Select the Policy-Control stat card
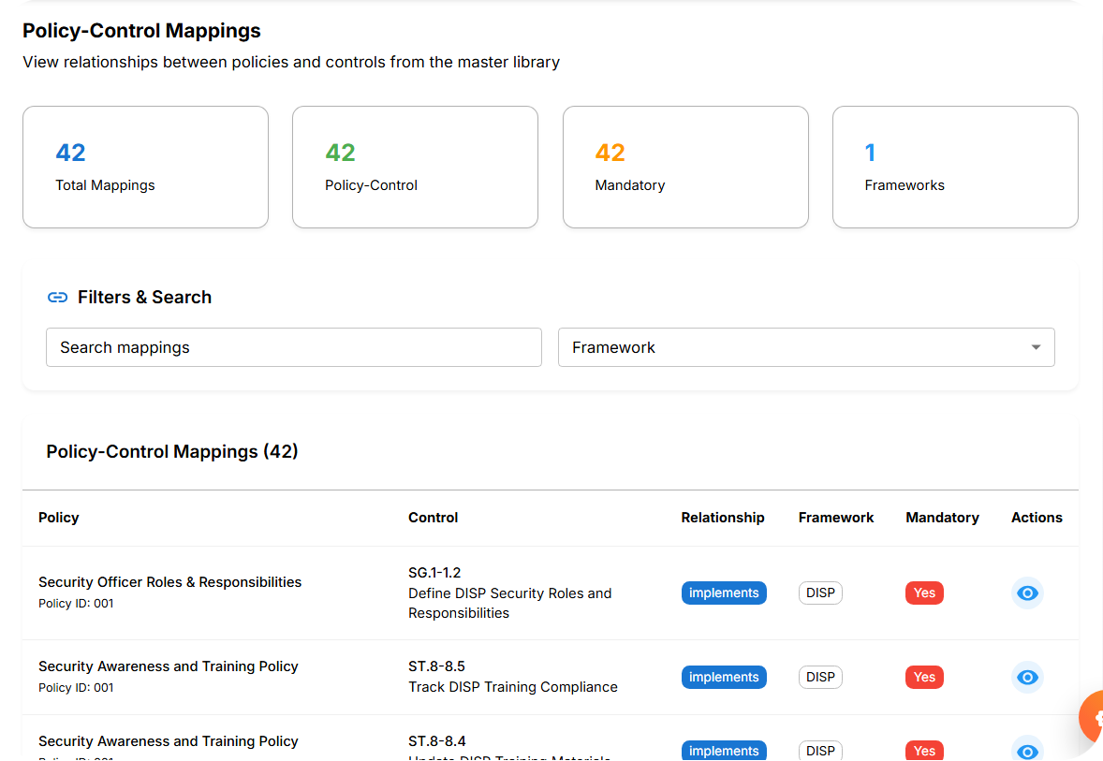Viewport: 1103px width, 761px height. [x=415, y=168]
